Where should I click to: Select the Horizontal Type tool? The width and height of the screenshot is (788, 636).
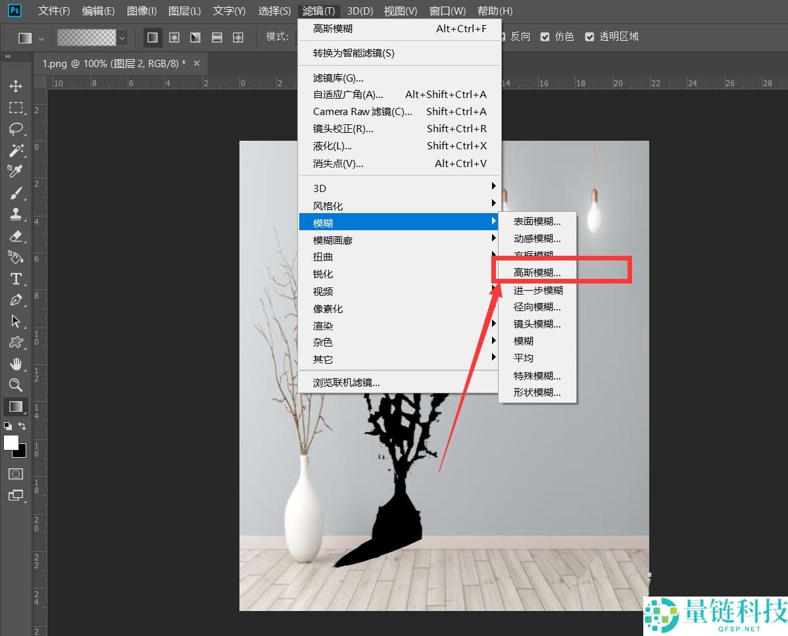pyautogui.click(x=16, y=279)
